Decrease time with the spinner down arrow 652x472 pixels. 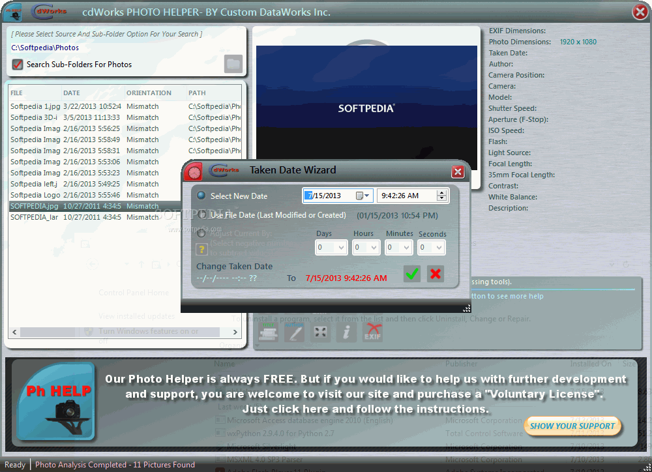tap(442, 198)
